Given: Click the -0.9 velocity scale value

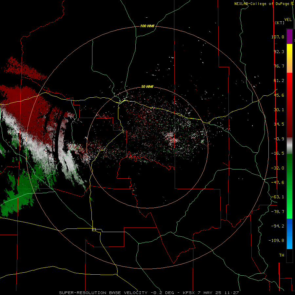Looking at the screenshot, I should click(279, 139).
